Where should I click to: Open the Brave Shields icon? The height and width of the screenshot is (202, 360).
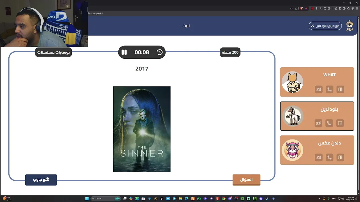pyautogui.click(x=301, y=8)
